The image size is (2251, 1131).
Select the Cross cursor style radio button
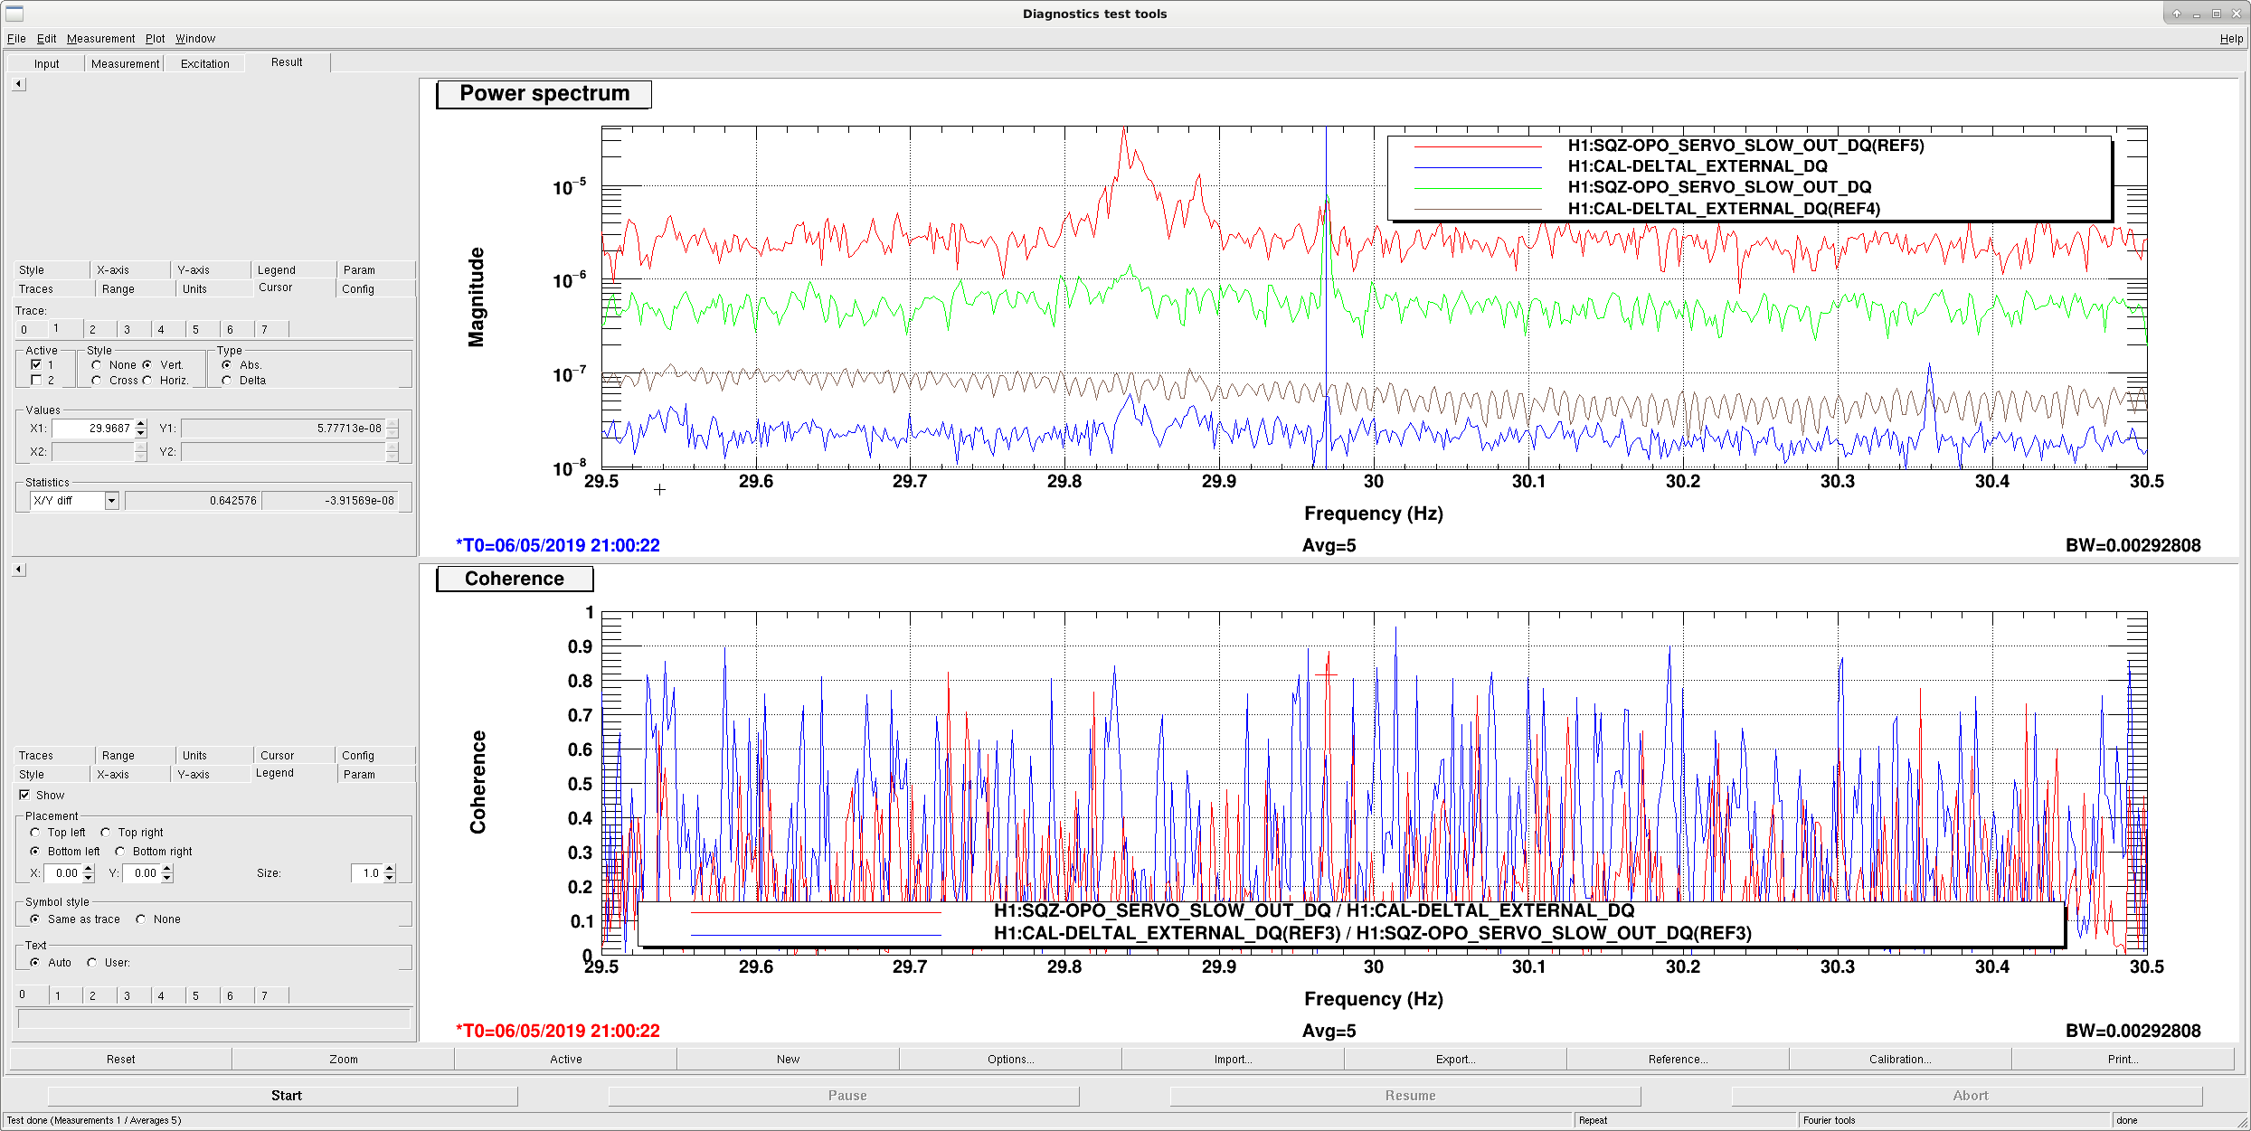[97, 381]
